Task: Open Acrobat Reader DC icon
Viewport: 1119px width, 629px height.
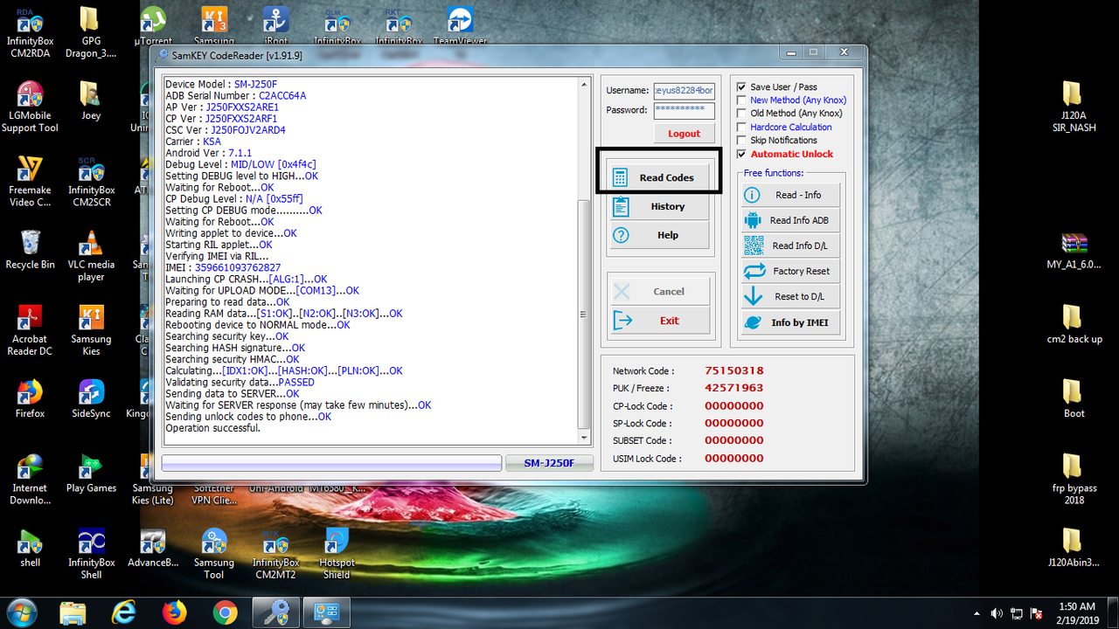Action: tap(31, 330)
